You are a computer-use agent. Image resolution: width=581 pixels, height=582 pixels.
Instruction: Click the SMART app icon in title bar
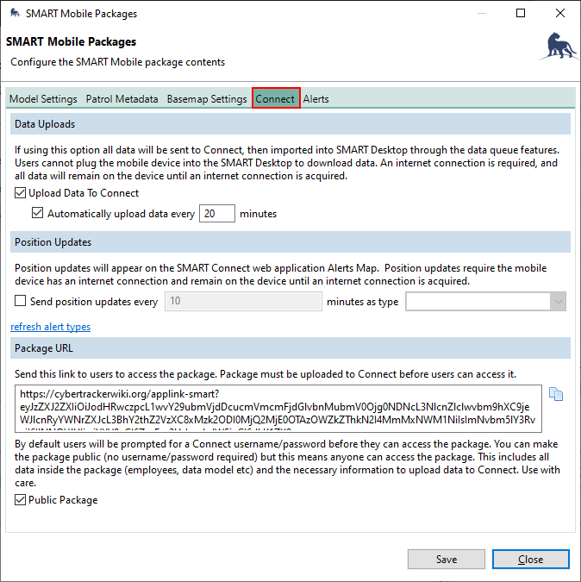[x=15, y=14]
